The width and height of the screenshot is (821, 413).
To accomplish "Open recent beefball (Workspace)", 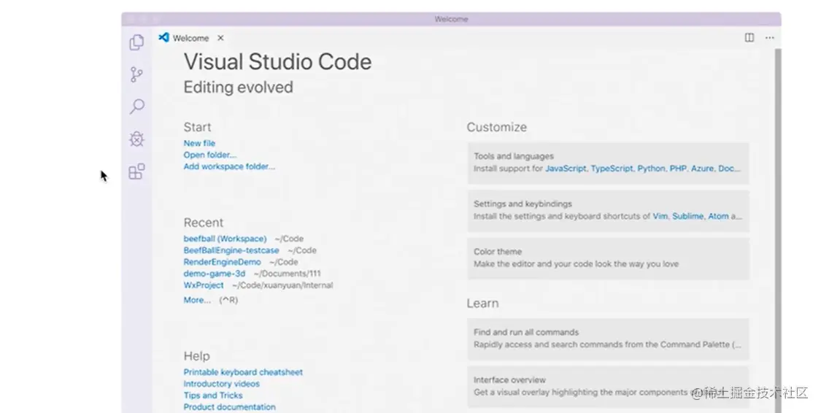I will coord(225,238).
